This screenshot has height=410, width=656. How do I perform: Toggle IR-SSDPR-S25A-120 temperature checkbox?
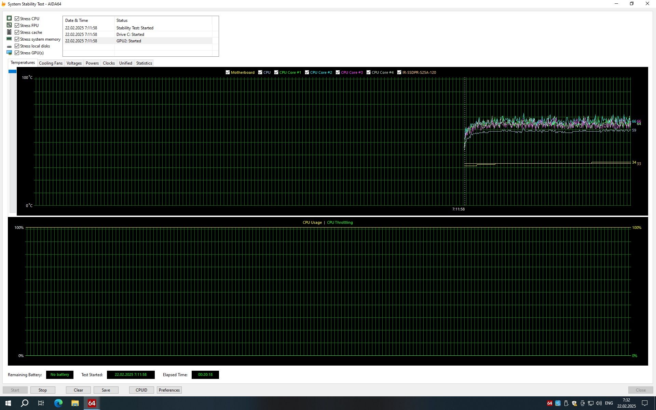[399, 72]
